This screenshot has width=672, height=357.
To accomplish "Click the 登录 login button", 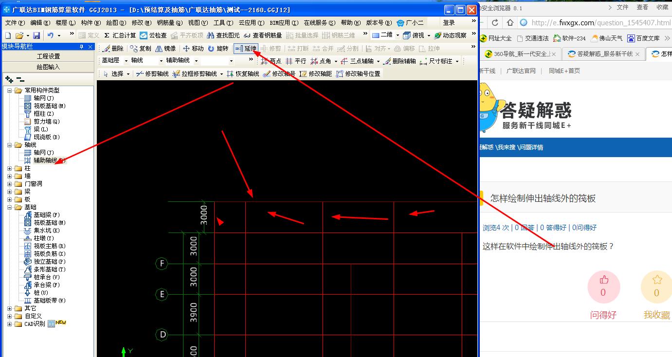I will click(449, 23).
